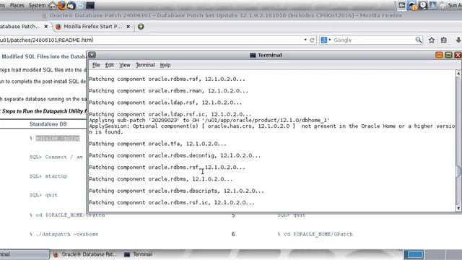Click the Terminal scrollbar down arrow
Image resolution: width=462 pixels, height=260 pixels.
pos(458,208)
